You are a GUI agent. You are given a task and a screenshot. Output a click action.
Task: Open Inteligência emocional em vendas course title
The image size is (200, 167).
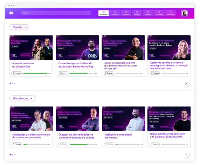tap(118, 136)
